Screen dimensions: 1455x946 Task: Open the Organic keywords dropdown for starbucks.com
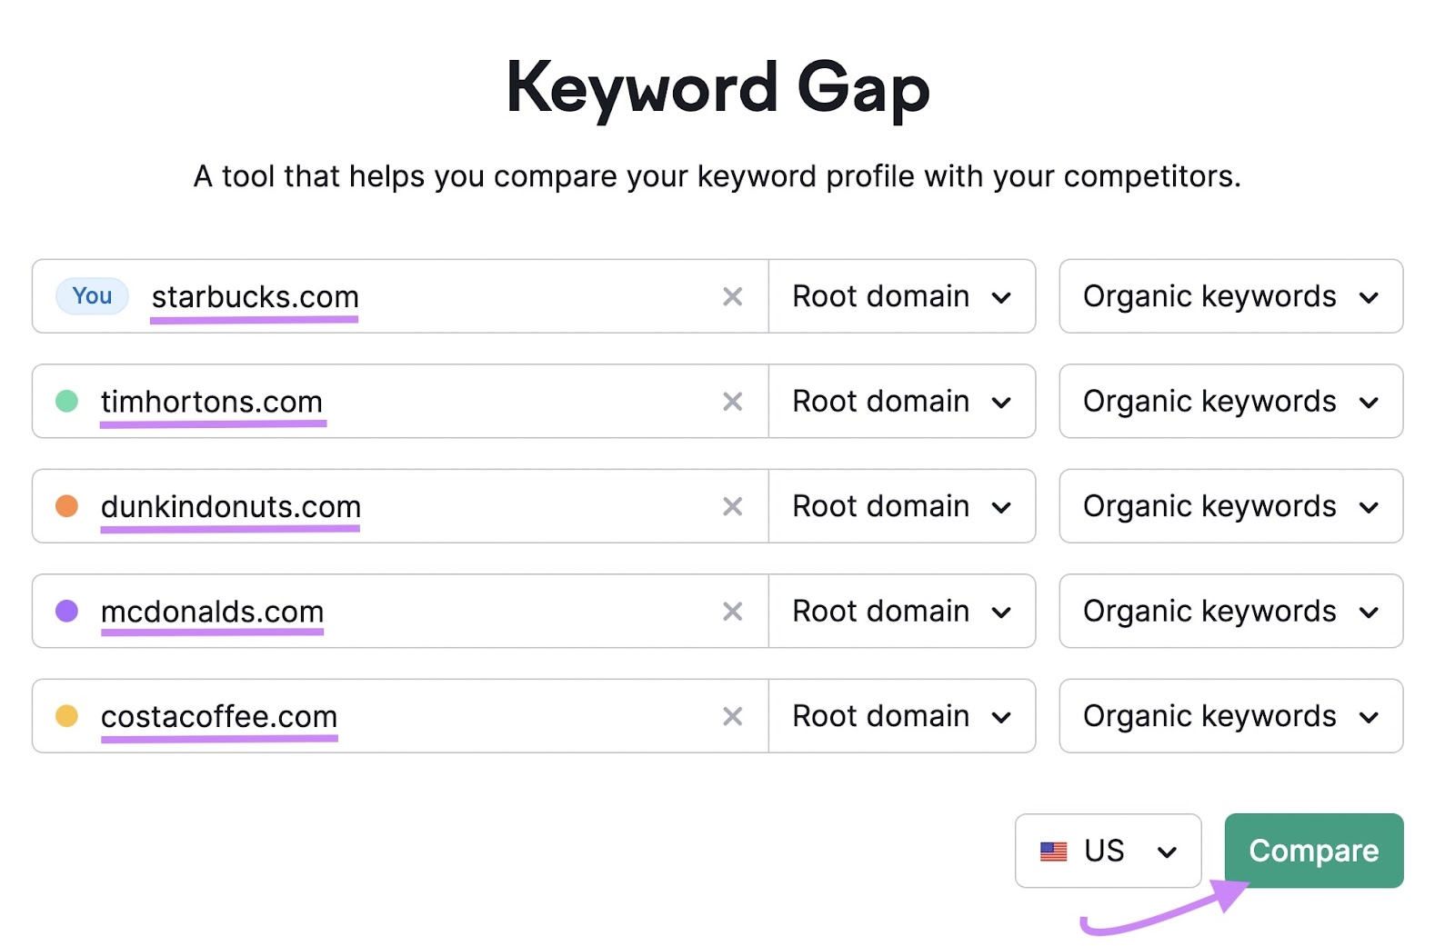click(1230, 296)
